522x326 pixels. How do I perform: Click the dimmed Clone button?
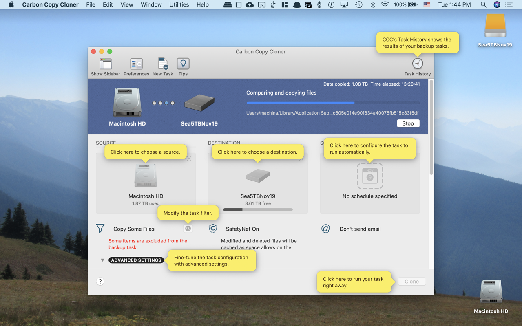[x=411, y=282]
